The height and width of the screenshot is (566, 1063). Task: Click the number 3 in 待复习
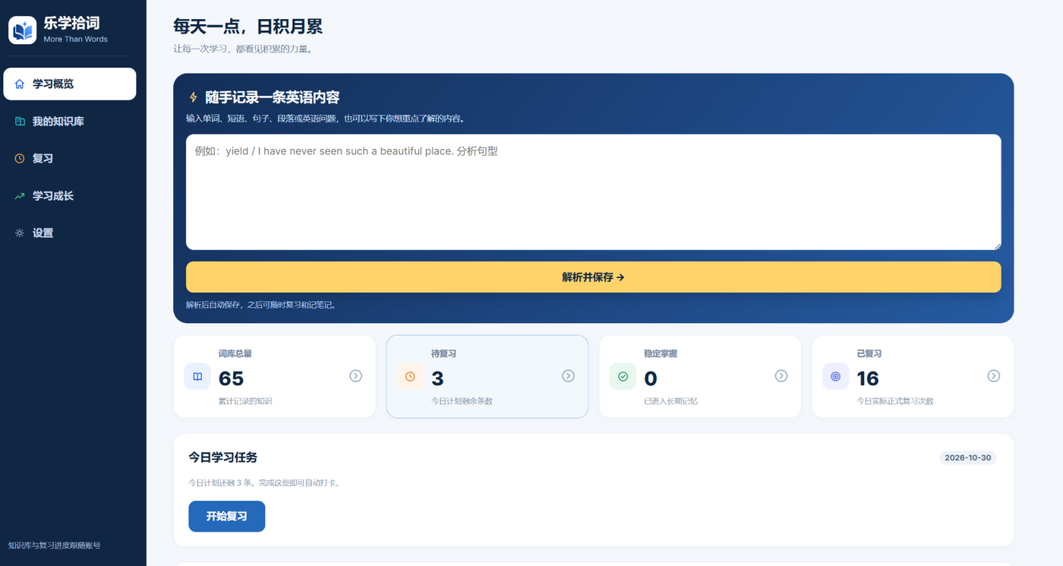click(x=437, y=378)
